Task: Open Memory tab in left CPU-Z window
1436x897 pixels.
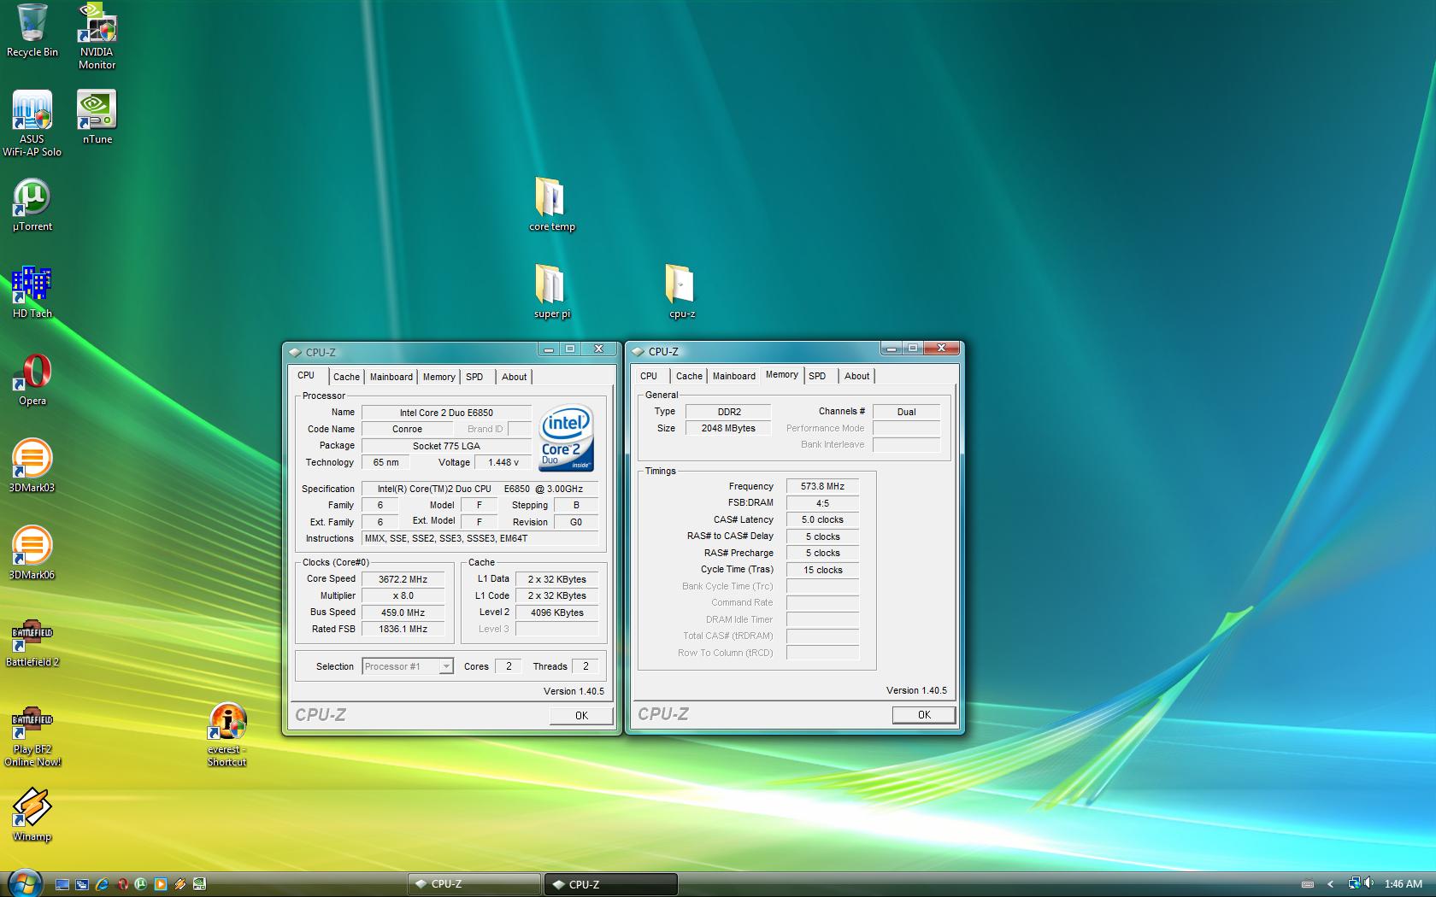Action: click(x=438, y=377)
